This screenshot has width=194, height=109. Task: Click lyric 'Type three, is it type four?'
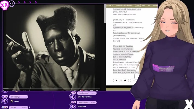click(x=123, y=28)
